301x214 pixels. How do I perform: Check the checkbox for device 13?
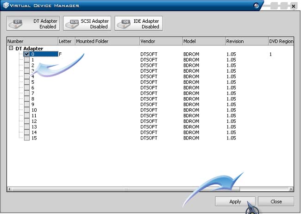(27, 126)
